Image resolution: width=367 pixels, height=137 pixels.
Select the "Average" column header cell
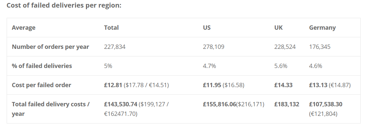[x=24, y=28]
